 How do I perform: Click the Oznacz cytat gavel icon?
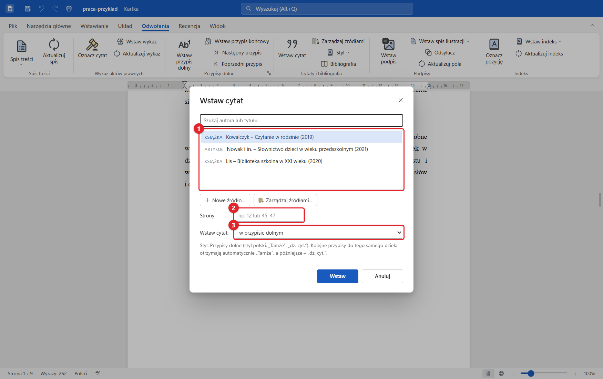[x=92, y=44]
